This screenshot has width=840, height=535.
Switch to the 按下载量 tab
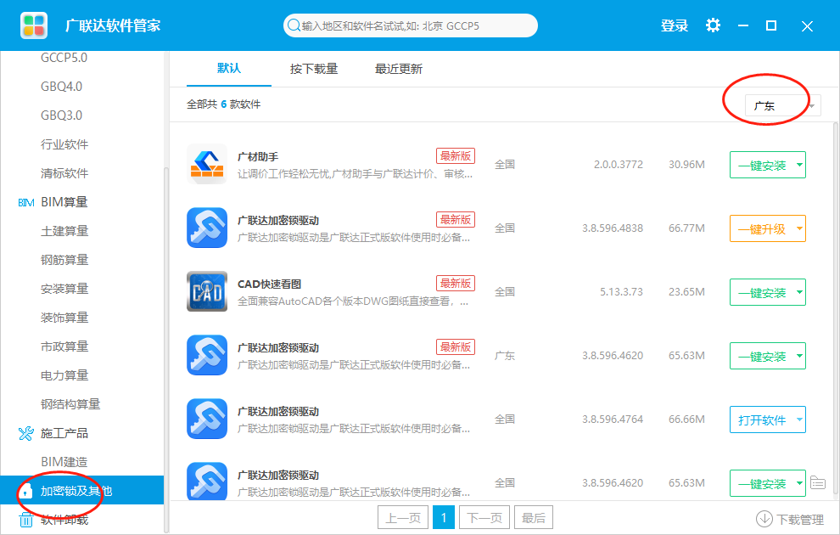[314, 69]
